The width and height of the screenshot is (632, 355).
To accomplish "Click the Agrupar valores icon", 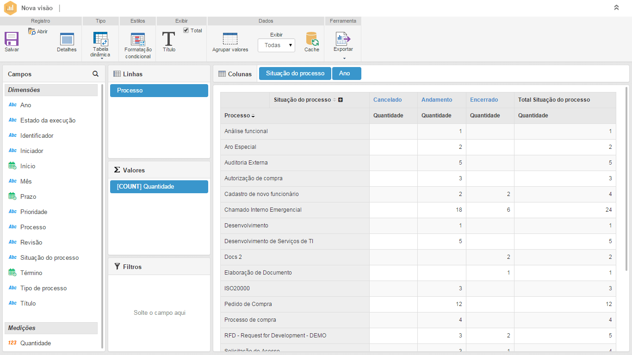I will (x=230, y=39).
